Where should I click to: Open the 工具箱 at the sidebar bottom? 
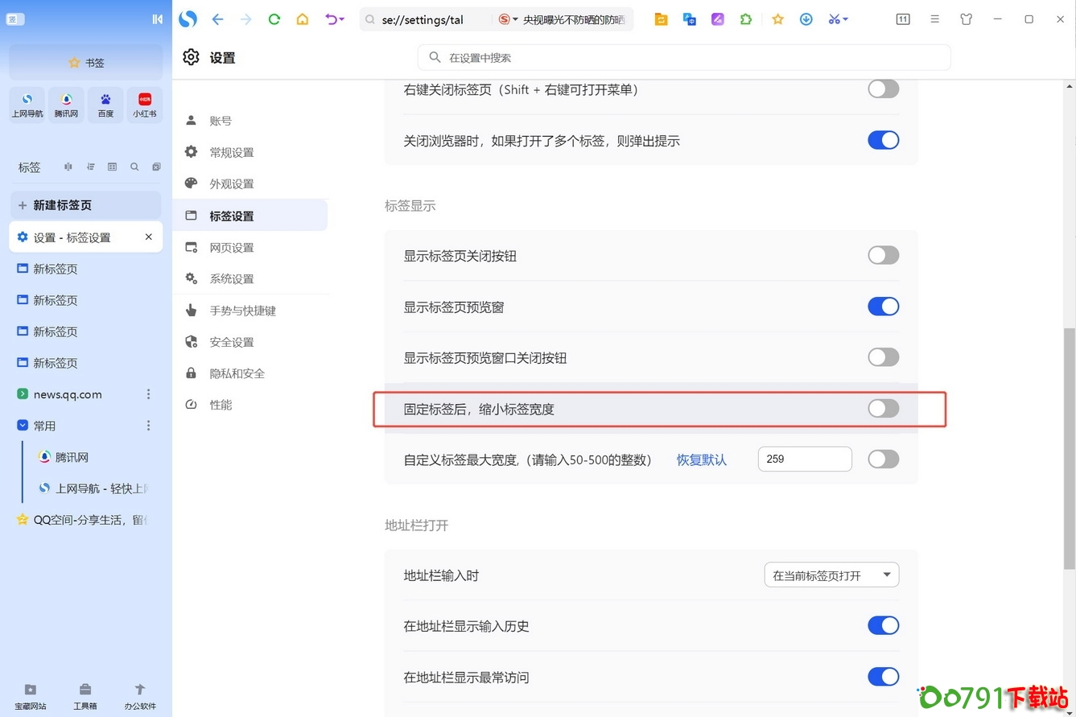85,694
